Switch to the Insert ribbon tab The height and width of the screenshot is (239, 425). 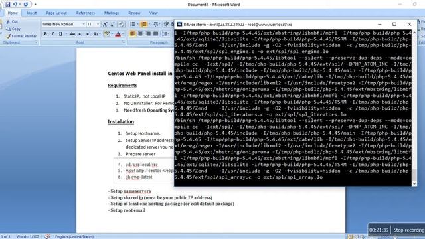point(31,13)
